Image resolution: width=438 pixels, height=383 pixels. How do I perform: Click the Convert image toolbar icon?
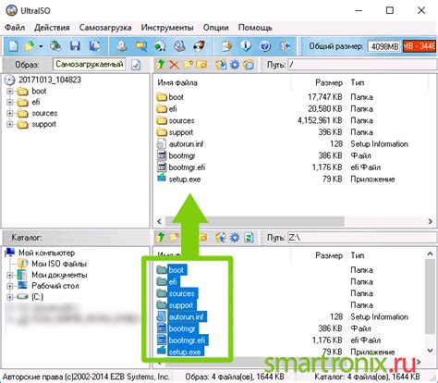coord(141,46)
